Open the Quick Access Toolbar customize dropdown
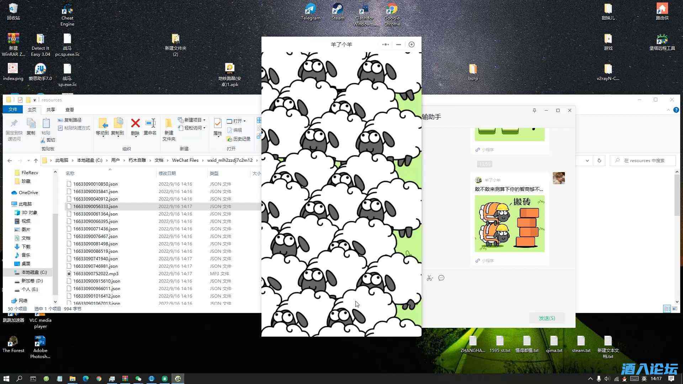The image size is (683, 384). point(35,100)
